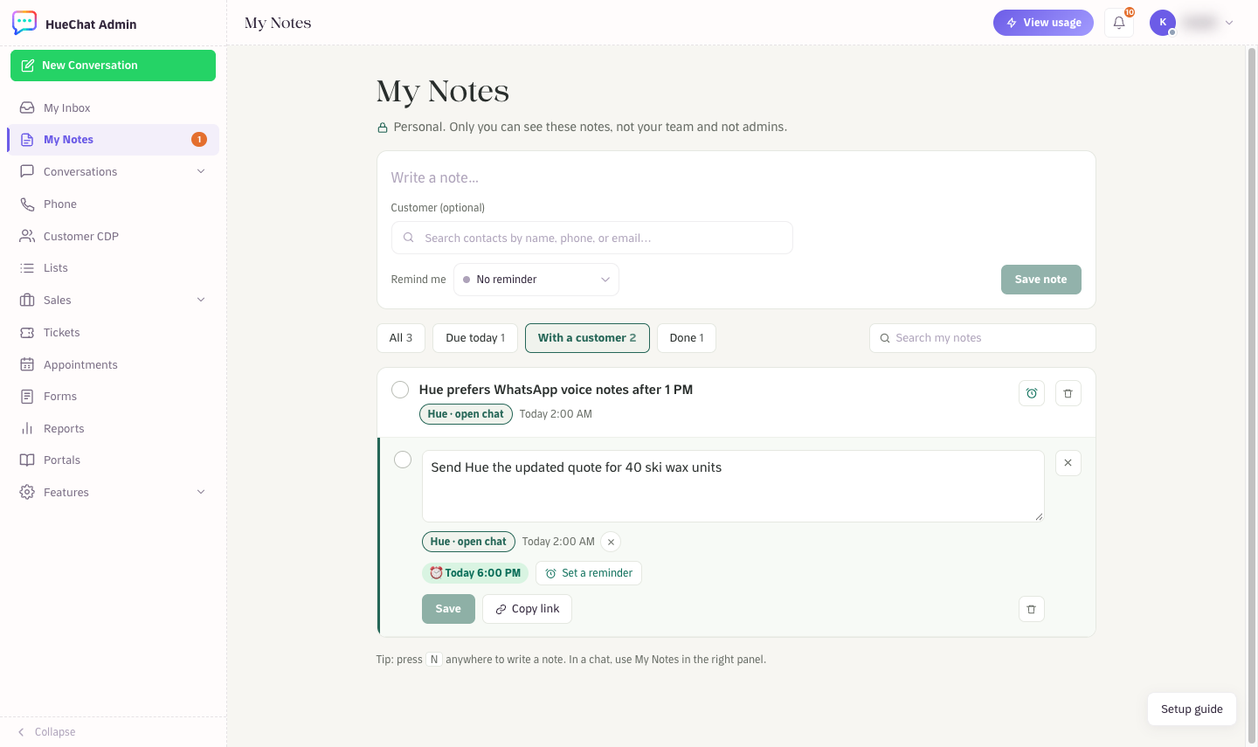Expand the Sales submenu
1258x747 pixels.
[201, 300]
